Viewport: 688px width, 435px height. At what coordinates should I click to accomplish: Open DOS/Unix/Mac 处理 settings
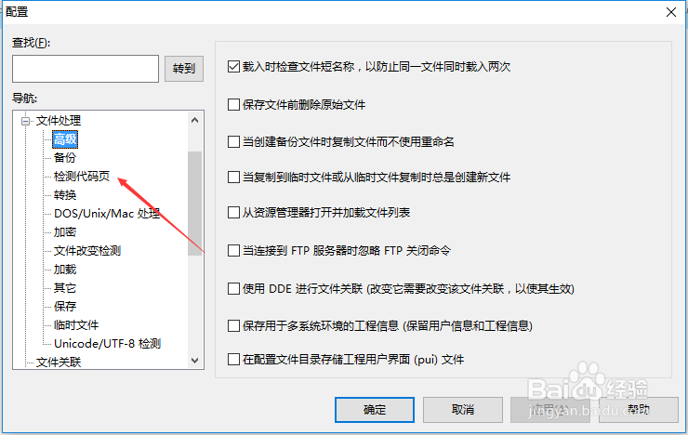pos(107,214)
